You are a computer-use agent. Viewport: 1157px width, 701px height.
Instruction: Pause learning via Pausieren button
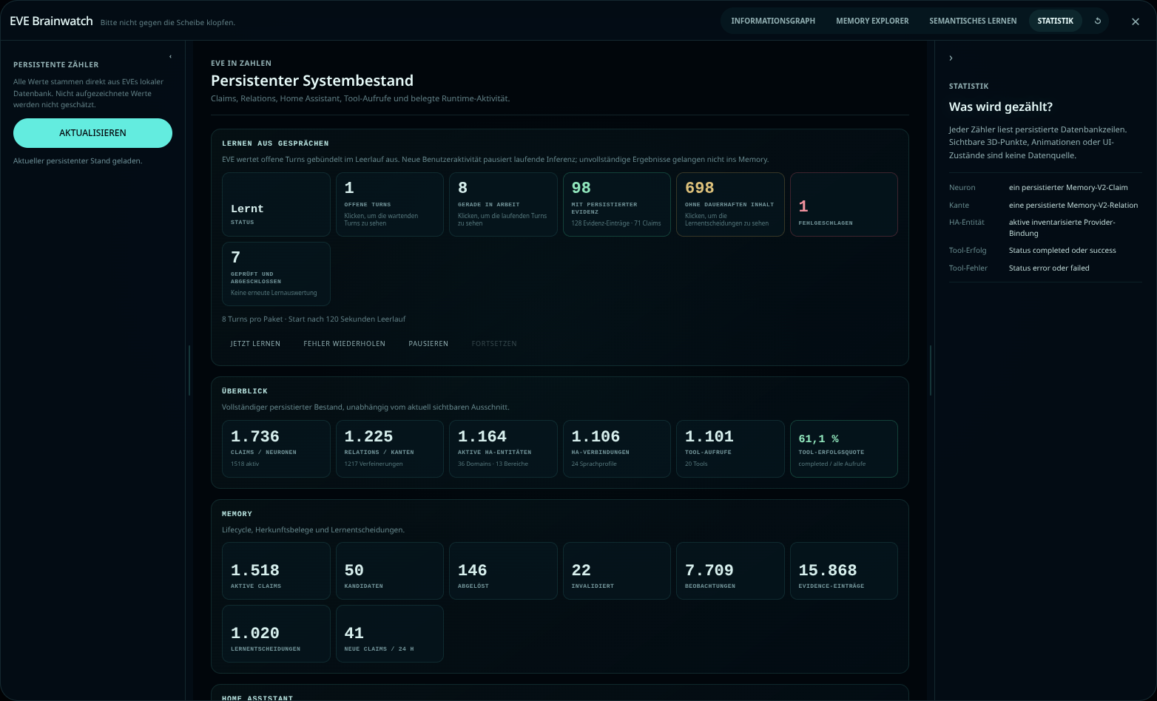428,344
